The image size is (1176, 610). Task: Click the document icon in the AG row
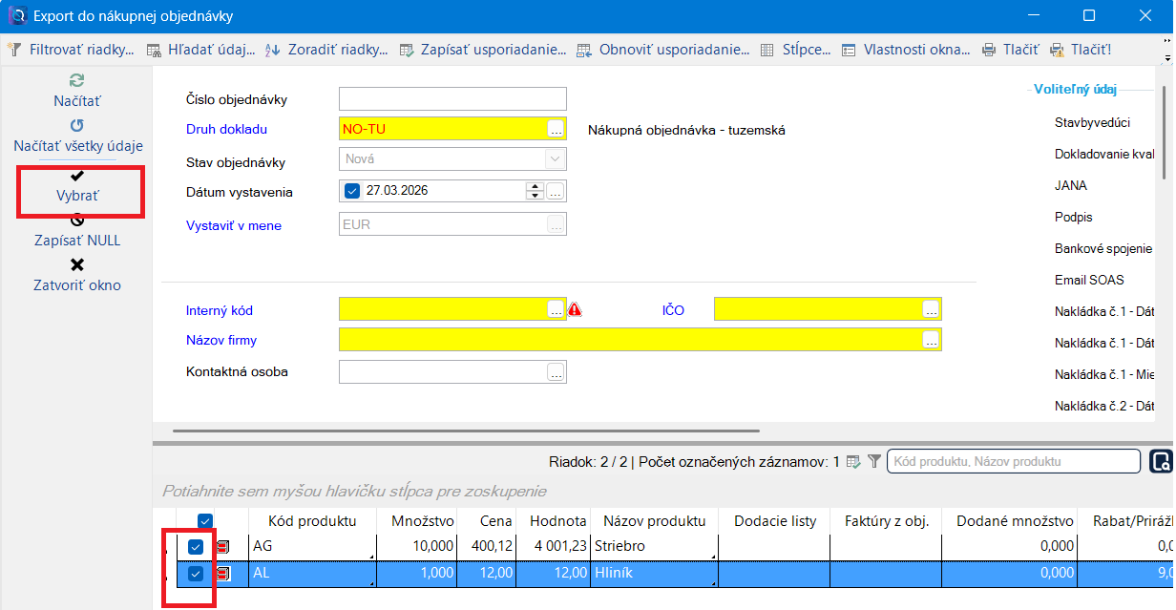[224, 547]
